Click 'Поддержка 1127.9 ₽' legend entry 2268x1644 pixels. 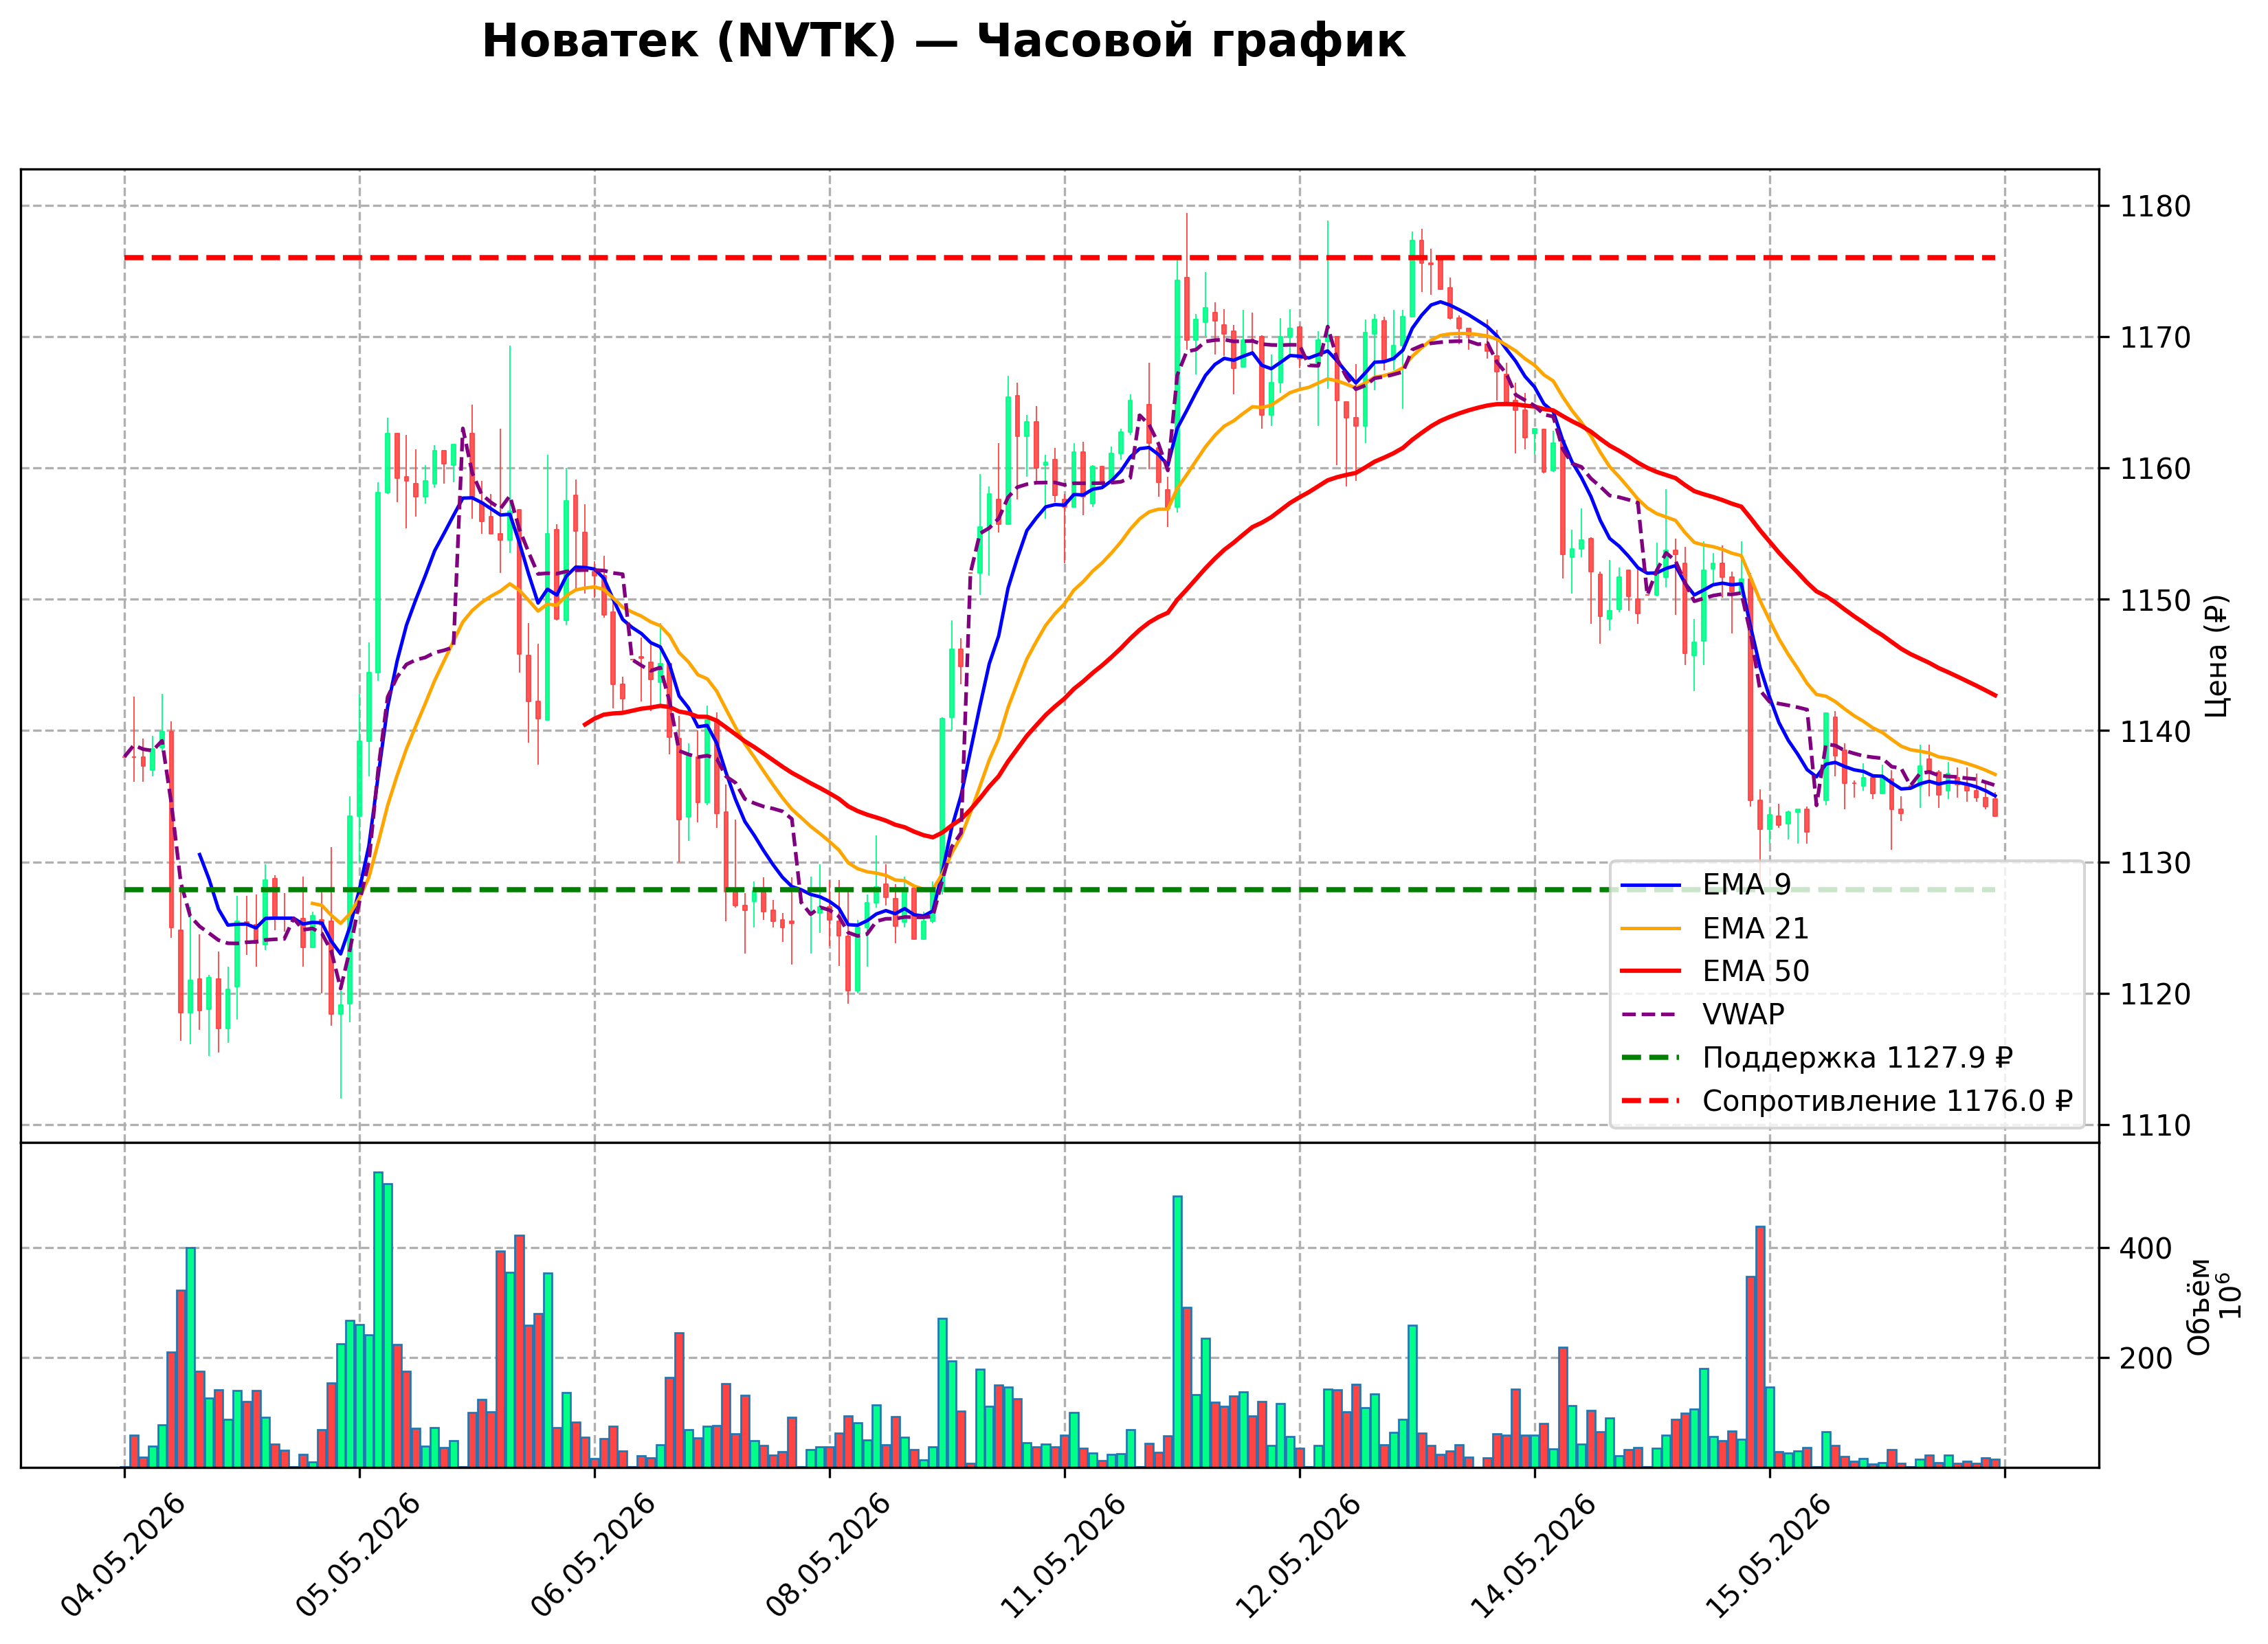pos(1816,1057)
